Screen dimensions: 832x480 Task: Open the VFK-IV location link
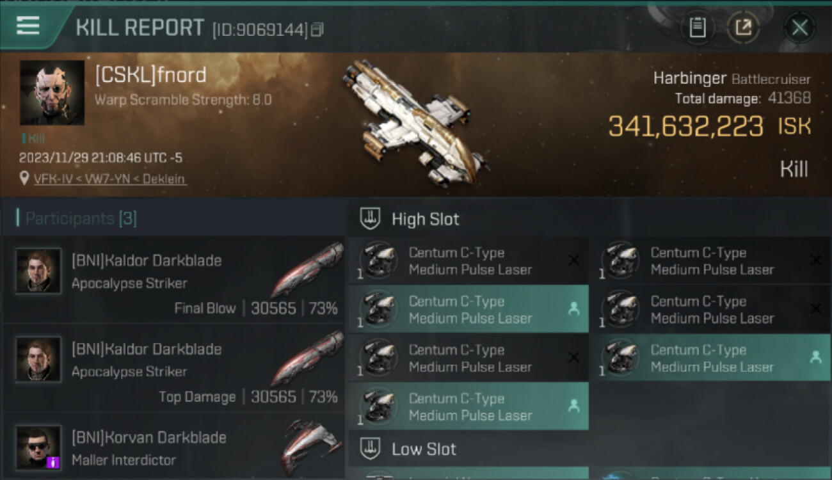tap(110, 179)
